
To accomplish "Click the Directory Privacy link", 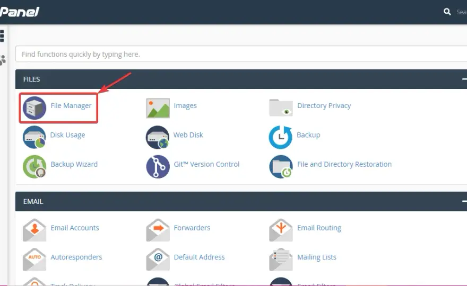I will (324, 105).
